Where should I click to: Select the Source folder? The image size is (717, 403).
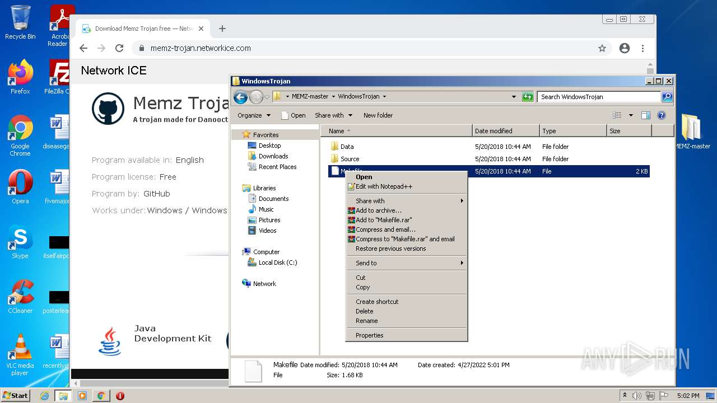350,159
